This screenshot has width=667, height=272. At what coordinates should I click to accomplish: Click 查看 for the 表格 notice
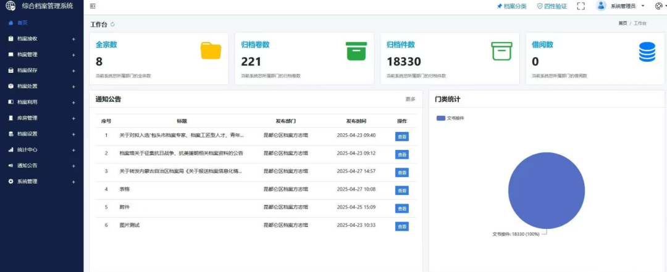pos(402,191)
